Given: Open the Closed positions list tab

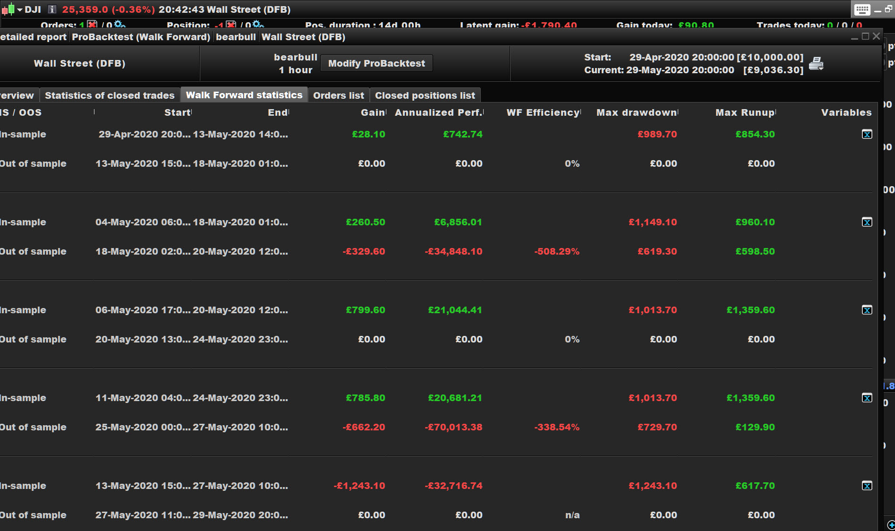Looking at the screenshot, I should pyautogui.click(x=425, y=95).
